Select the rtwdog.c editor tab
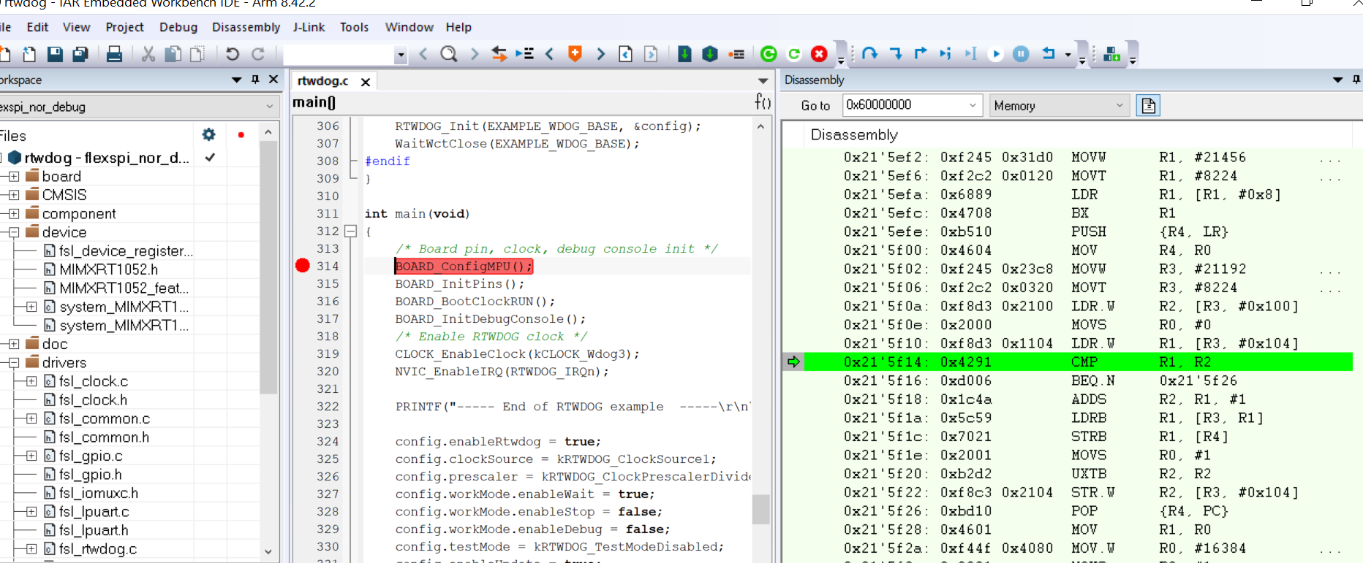Screen dimensions: 1363x563 [x=323, y=81]
